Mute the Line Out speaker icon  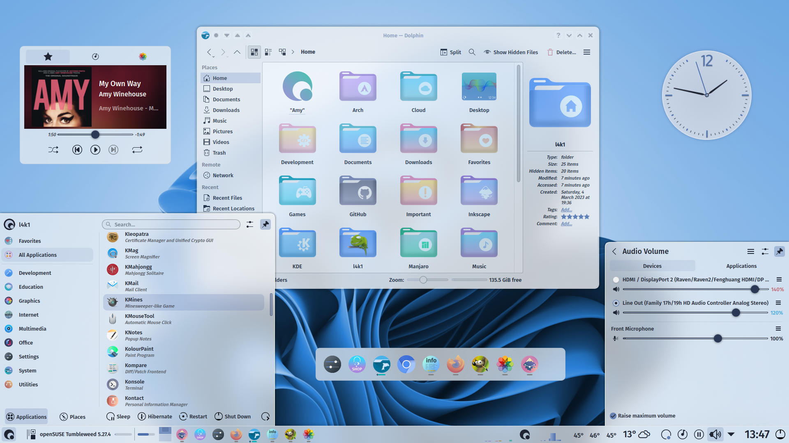pyautogui.click(x=616, y=313)
